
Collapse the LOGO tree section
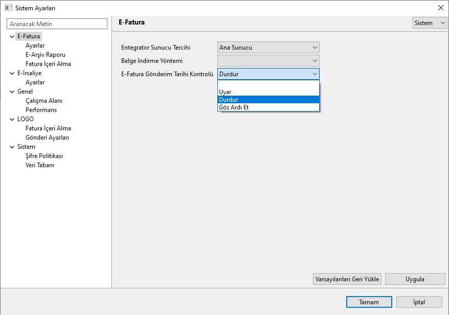(x=12, y=119)
